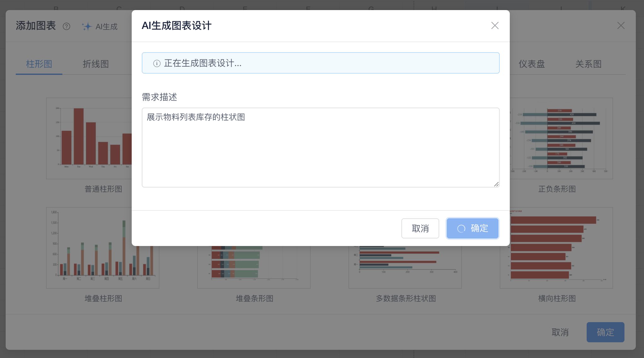Close the AI生成图表设计 dialog
Screen dimensions: 644x358
tap(495, 25)
